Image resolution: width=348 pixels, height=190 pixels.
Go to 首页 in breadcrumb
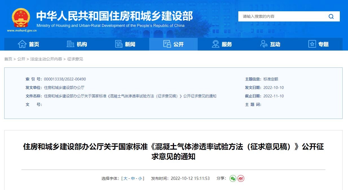click(8, 59)
